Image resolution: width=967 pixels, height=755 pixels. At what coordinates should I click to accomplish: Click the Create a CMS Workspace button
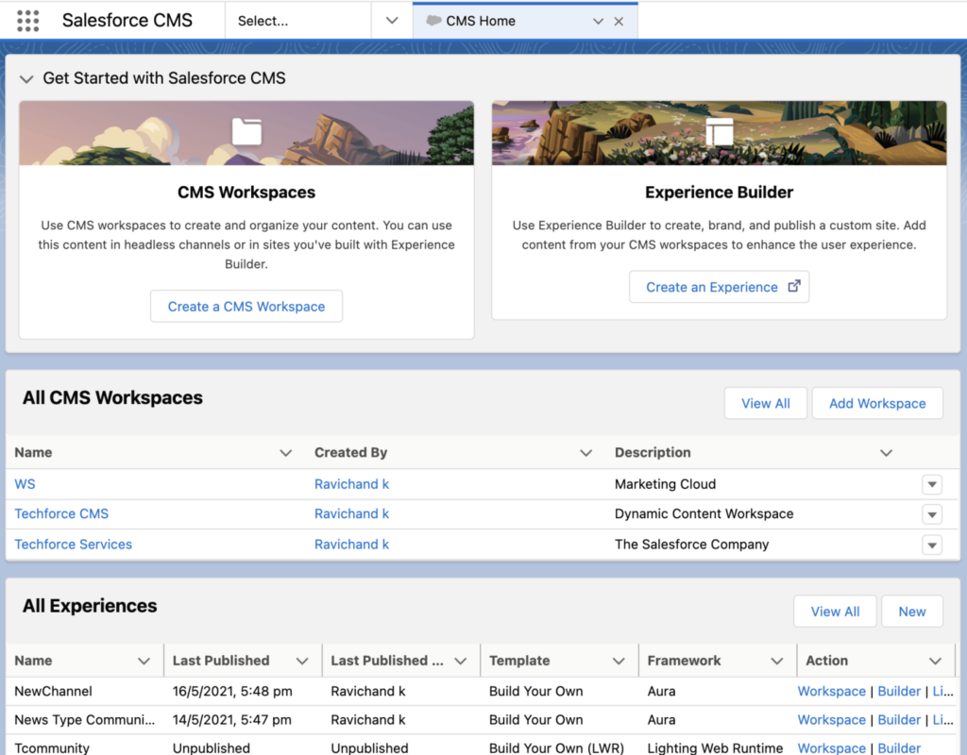tap(246, 306)
